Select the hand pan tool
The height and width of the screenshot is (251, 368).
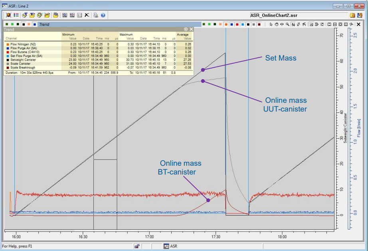pyautogui.click(x=276, y=24)
